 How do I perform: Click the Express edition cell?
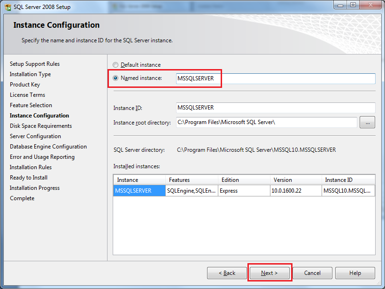point(244,191)
